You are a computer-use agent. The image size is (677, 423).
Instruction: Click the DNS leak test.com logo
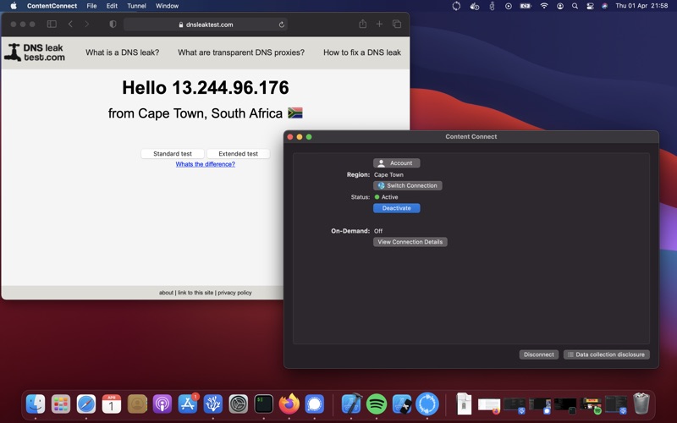click(x=35, y=52)
